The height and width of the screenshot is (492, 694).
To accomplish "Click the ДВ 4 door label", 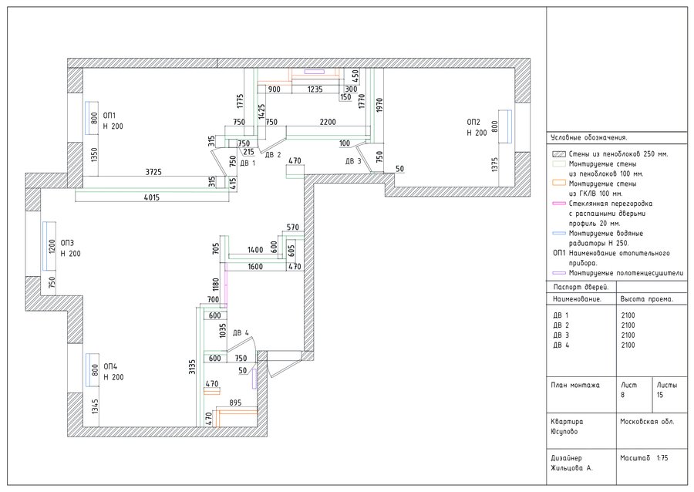I will coord(241,332).
